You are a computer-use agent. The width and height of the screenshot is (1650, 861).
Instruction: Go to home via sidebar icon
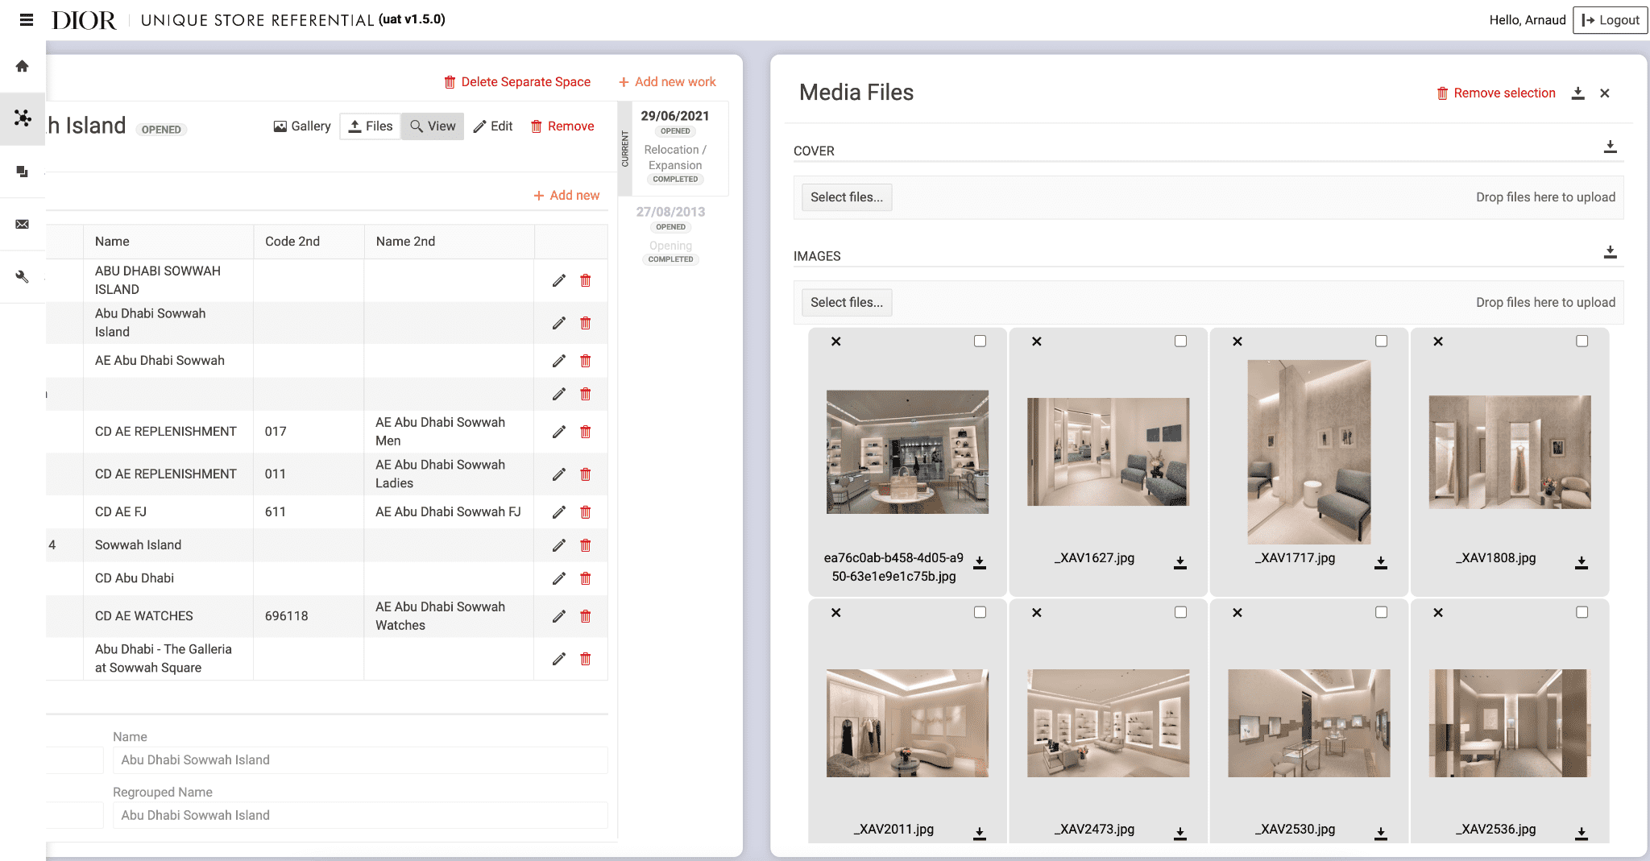click(23, 66)
